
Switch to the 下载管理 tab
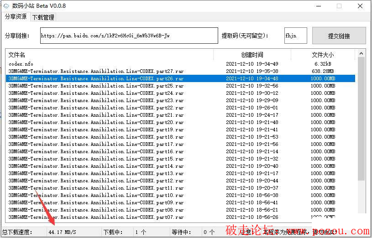[x=43, y=17]
